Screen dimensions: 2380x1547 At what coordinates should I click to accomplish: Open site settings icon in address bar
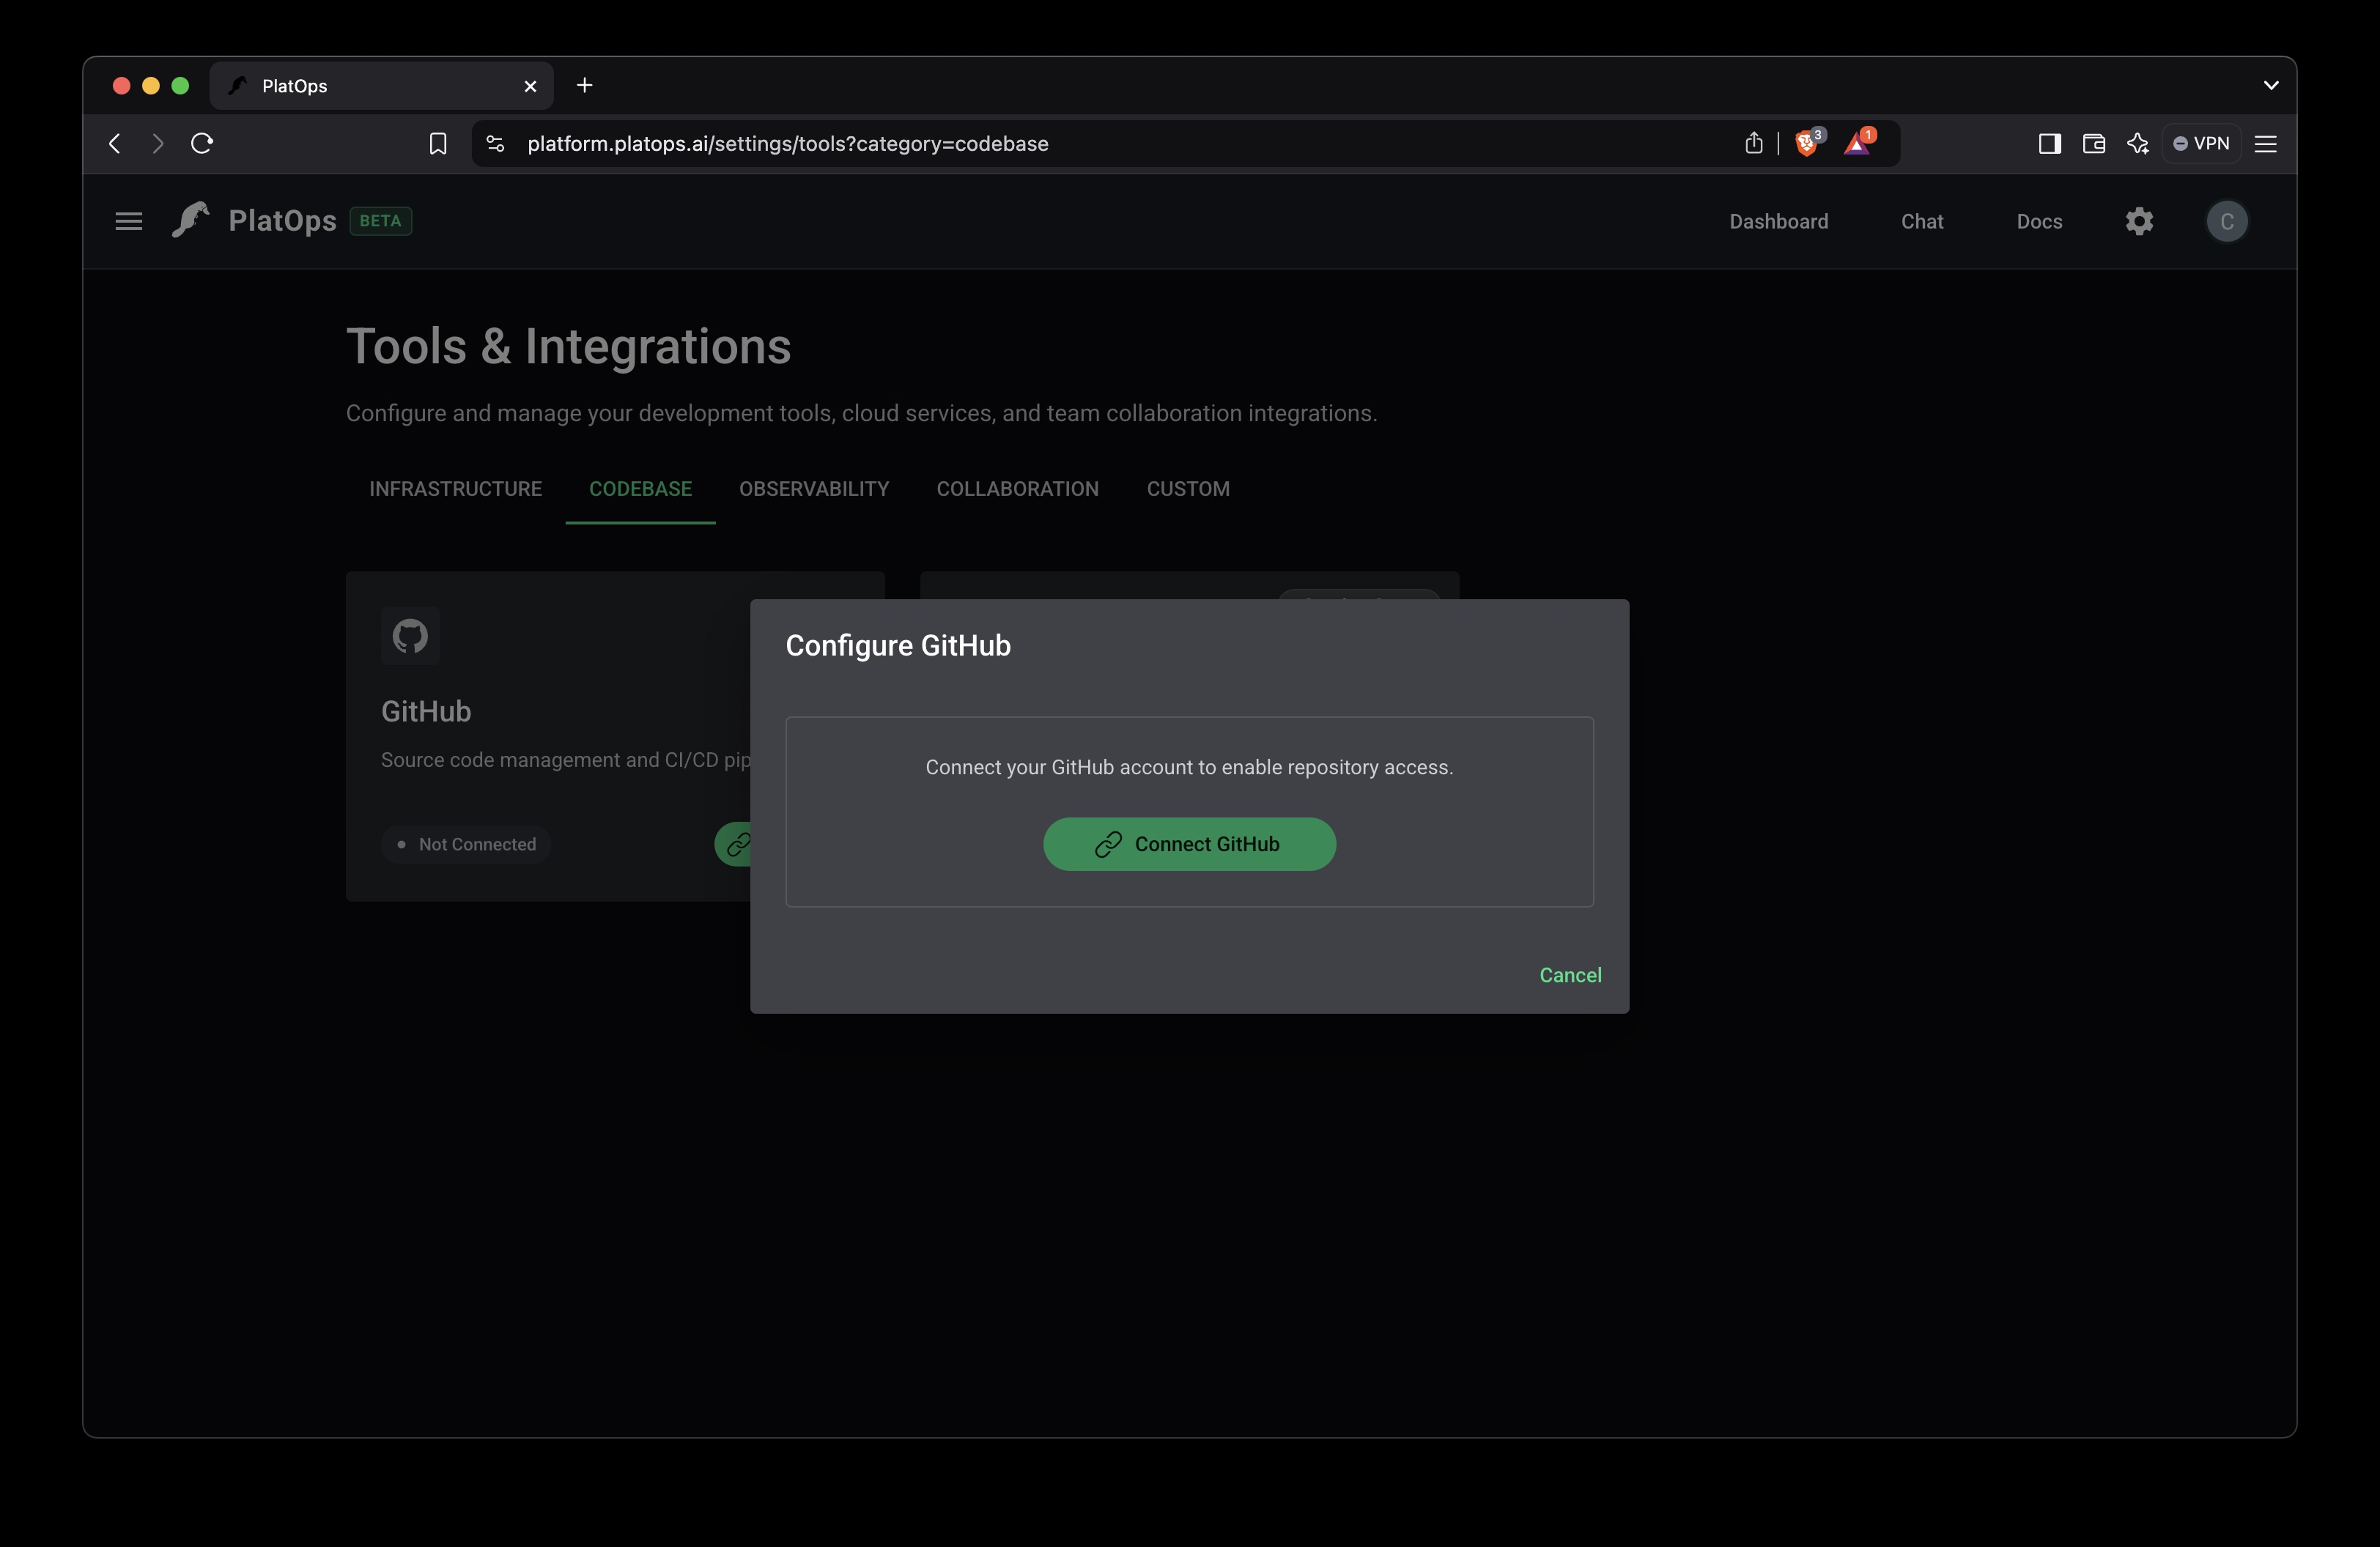click(495, 144)
